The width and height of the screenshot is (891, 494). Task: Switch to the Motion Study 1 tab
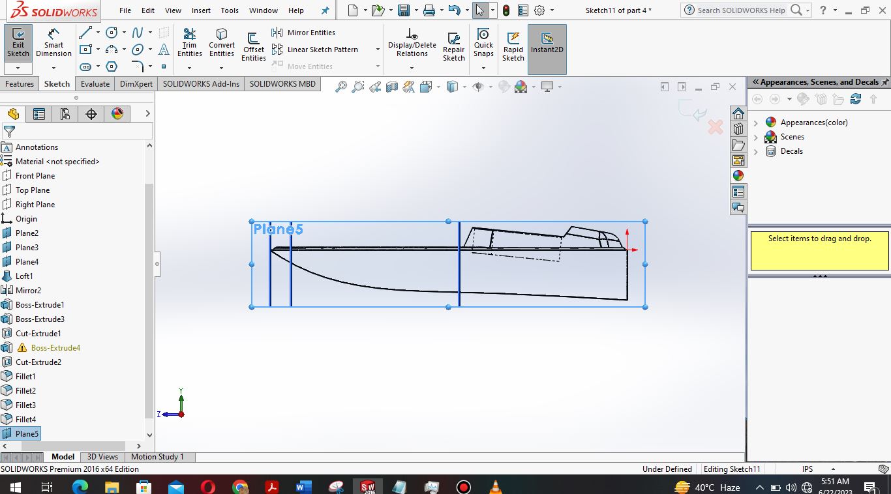(157, 457)
